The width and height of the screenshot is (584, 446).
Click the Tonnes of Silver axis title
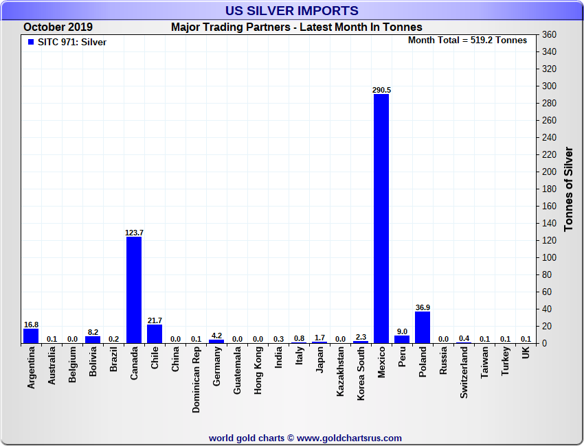click(568, 189)
